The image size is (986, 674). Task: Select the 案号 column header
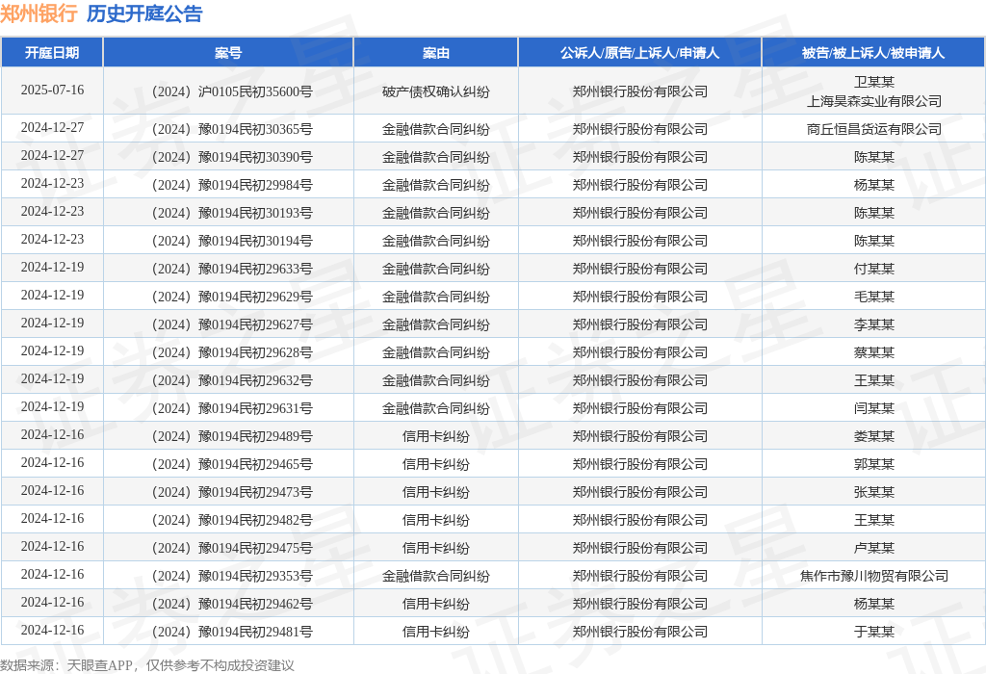tap(228, 53)
